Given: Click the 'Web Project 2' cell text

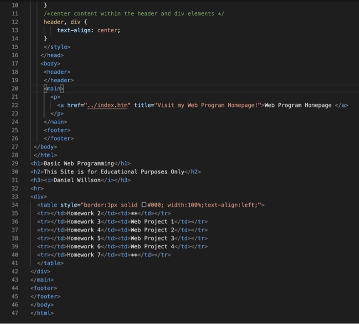Looking at the screenshot, I should (x=152, y=230).
